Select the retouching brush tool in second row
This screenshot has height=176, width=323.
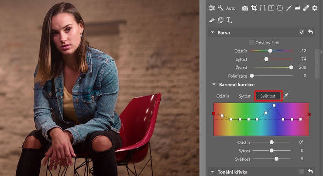coord(212,20)
